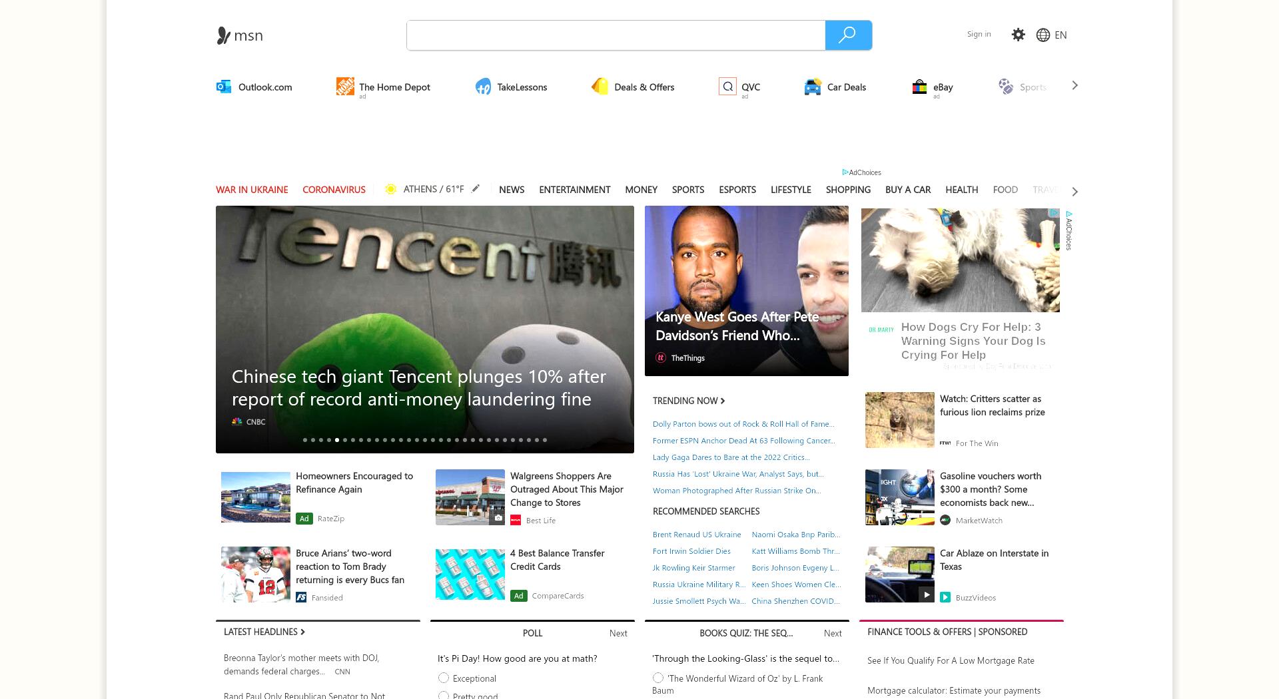Go to the NEWS tab

coord(512,190)
